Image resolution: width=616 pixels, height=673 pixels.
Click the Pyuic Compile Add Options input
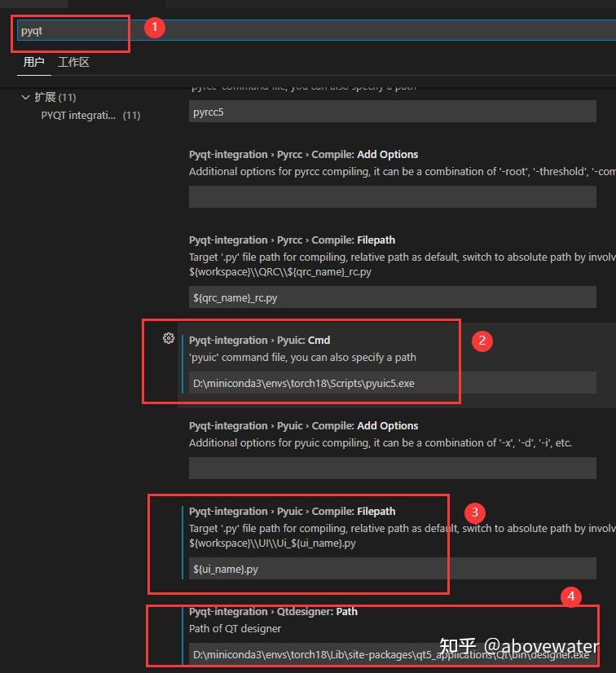click(393, 468)
